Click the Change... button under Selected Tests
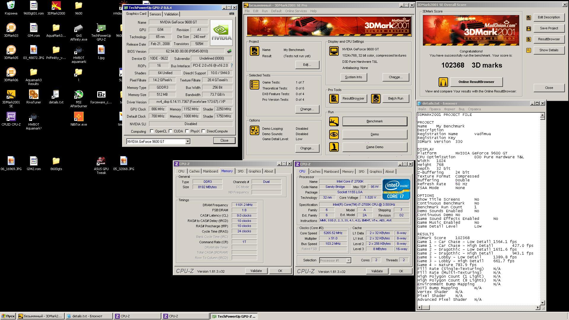 307,109
